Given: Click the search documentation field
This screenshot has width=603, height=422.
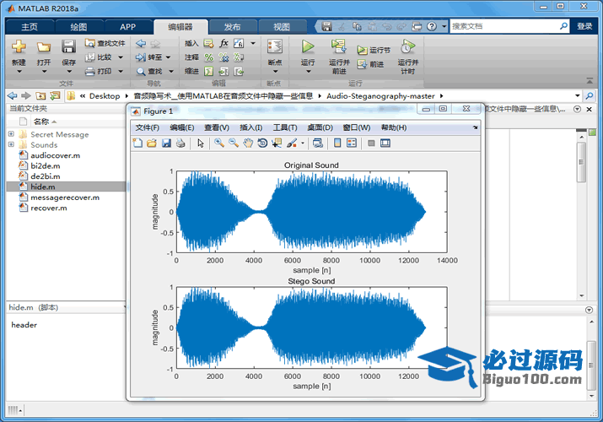Looking at the screenshot, I should (504, 26).
